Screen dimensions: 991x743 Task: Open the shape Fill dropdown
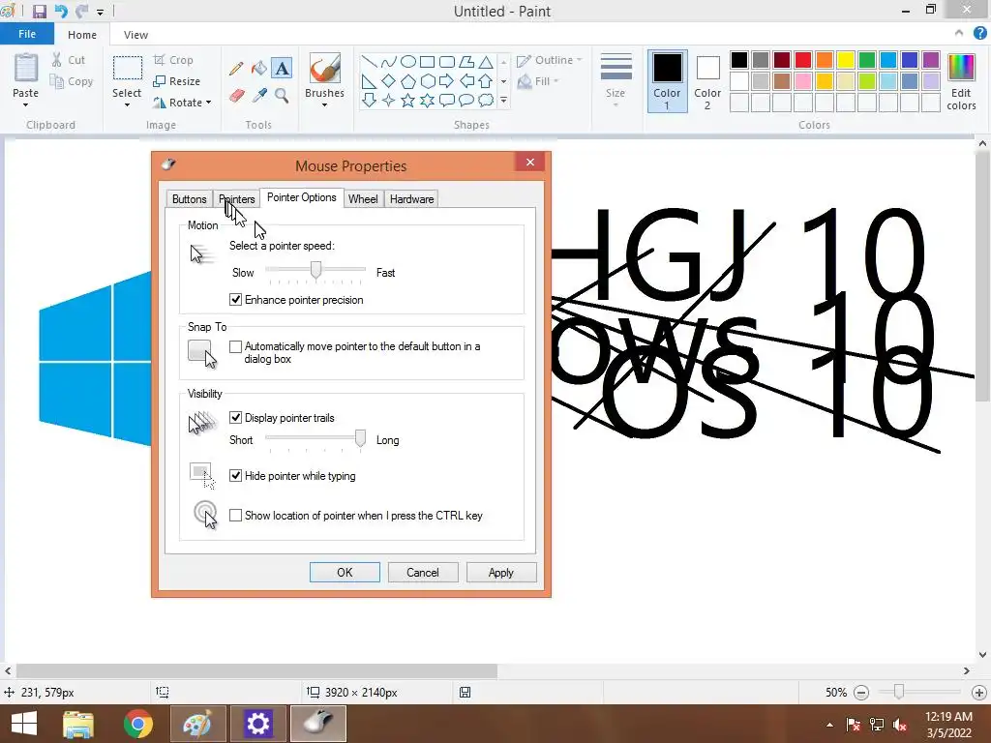pos(538,81)
